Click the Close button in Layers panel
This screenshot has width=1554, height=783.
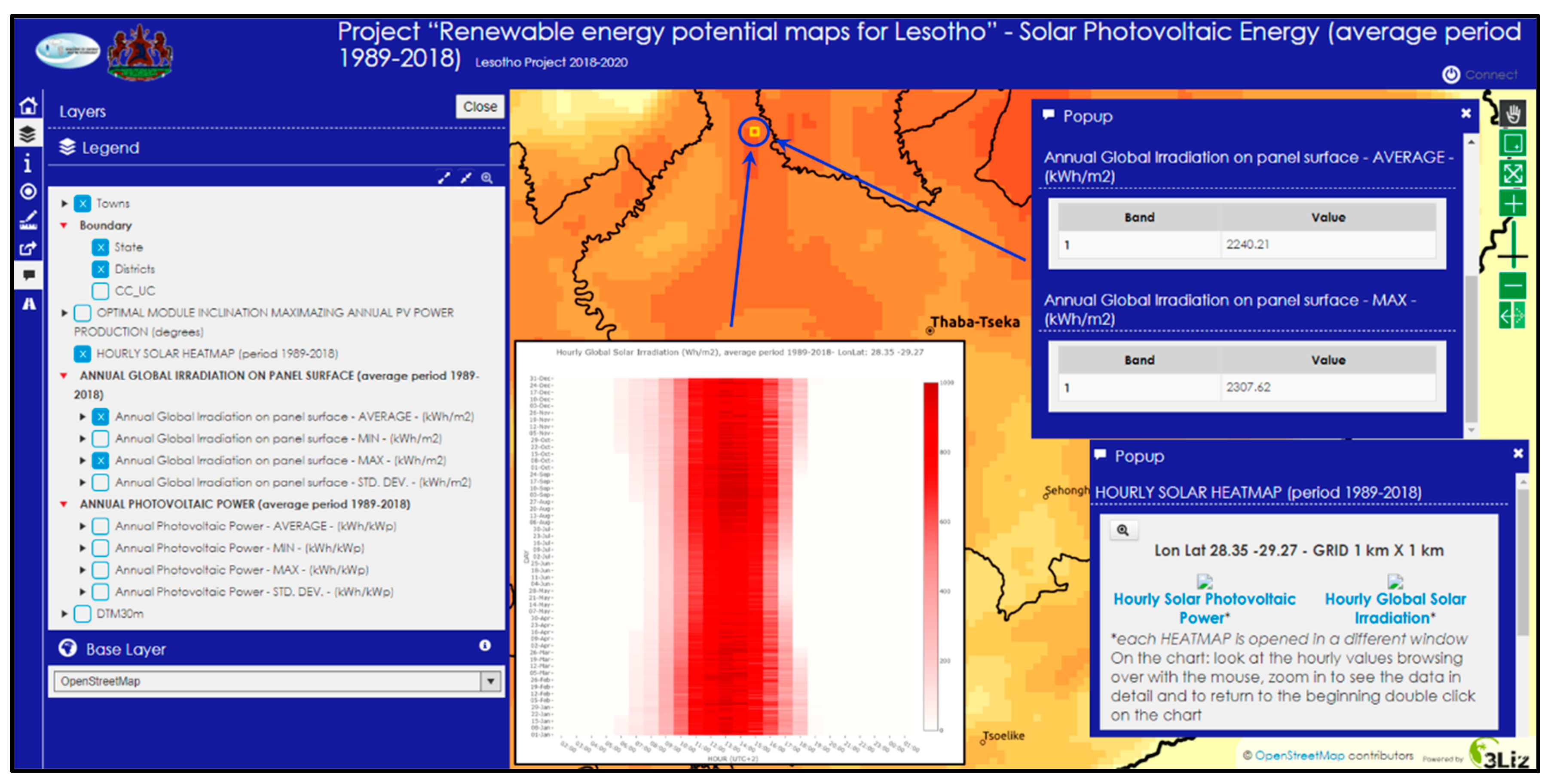click(480, 107)
